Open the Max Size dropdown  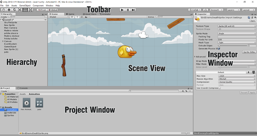pos(237,76)
